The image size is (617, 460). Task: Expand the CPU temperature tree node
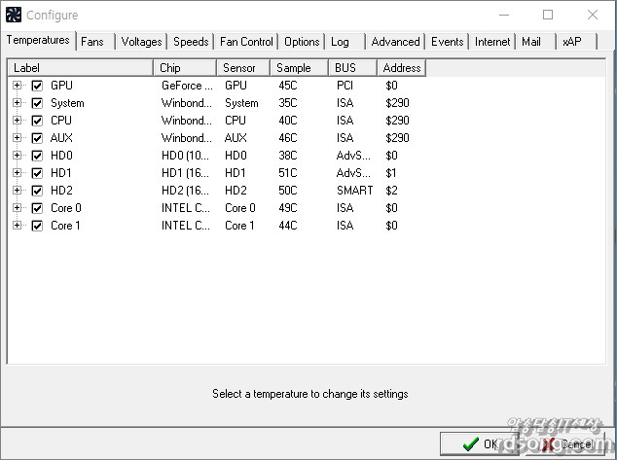pyautogui.click(x=18, y=121)
